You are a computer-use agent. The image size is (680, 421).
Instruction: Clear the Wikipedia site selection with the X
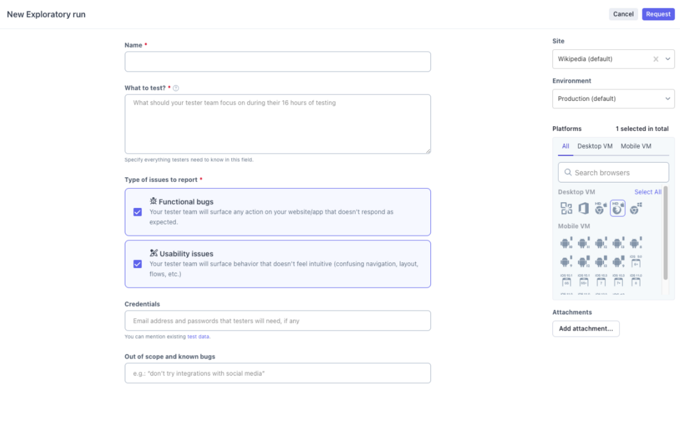(656, 59)
